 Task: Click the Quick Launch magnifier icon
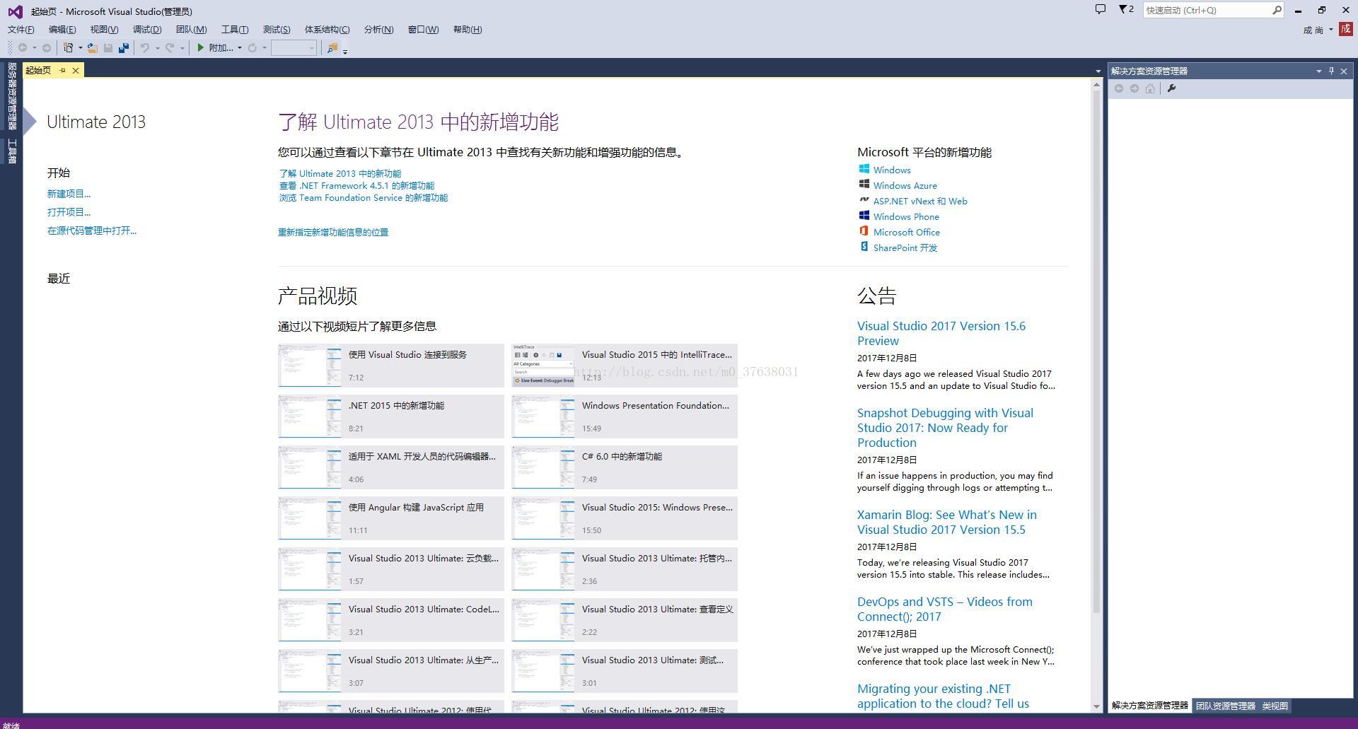click(x=1277, y=10)
